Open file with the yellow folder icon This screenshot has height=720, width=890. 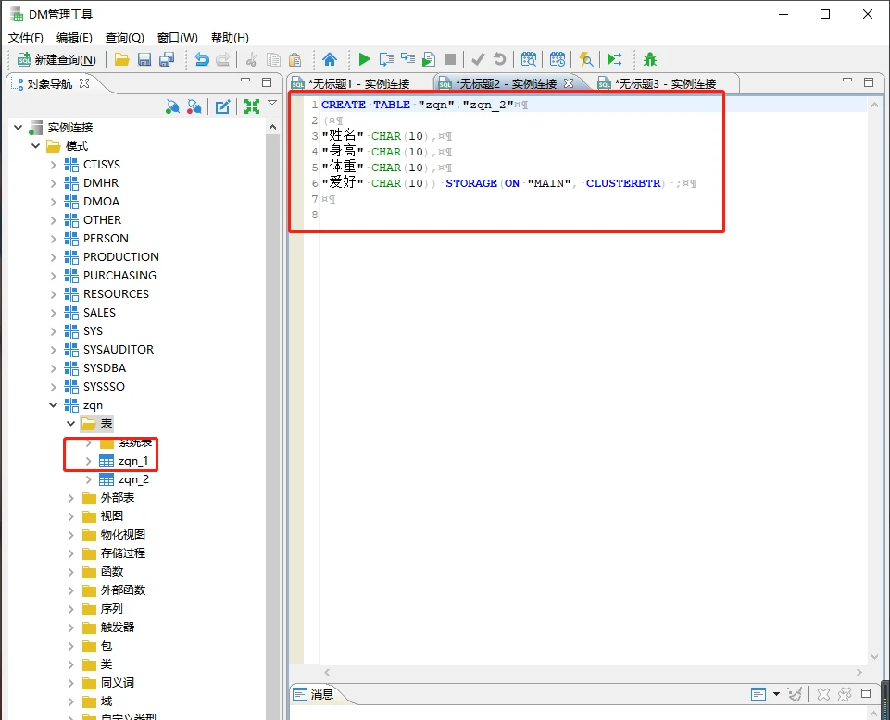(122, 59)
